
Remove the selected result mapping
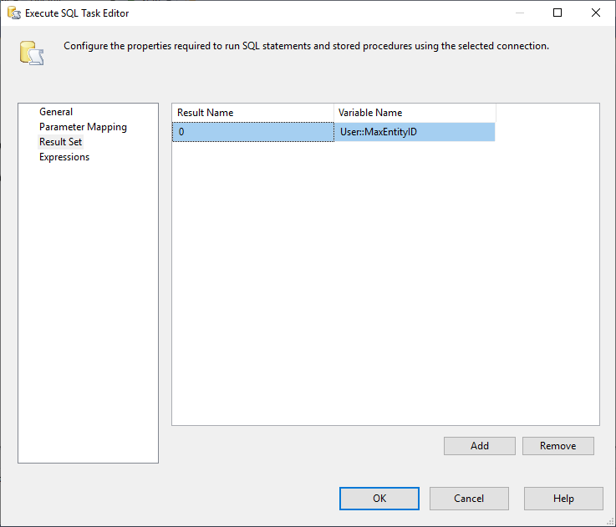[x=557, y=446]
